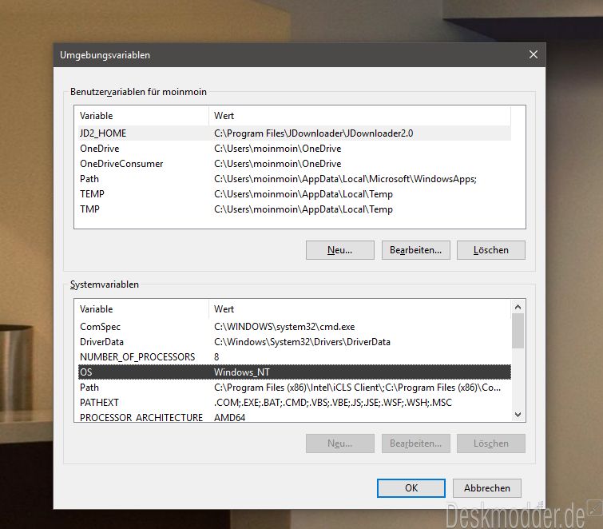Click Variable column header in Systemvariablen list

pyautogui.click(x=144, y=309)
